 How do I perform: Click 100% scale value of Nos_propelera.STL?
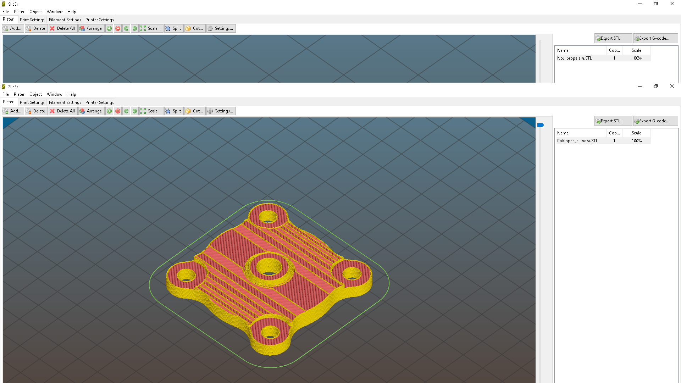[637, 58]
